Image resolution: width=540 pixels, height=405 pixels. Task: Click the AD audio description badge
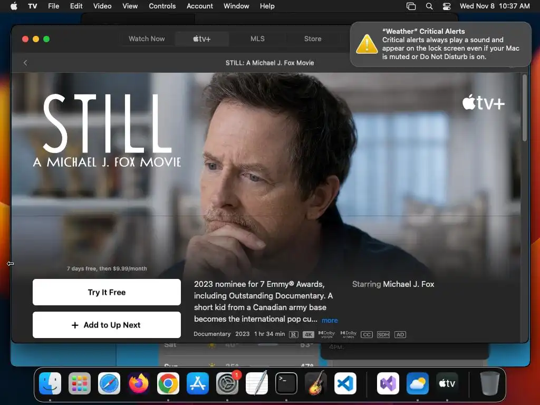click(x=400, y=334)
